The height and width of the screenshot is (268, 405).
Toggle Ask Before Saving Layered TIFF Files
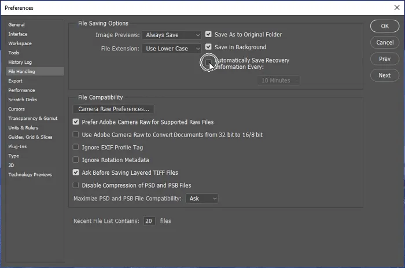[x=76, y=172]
